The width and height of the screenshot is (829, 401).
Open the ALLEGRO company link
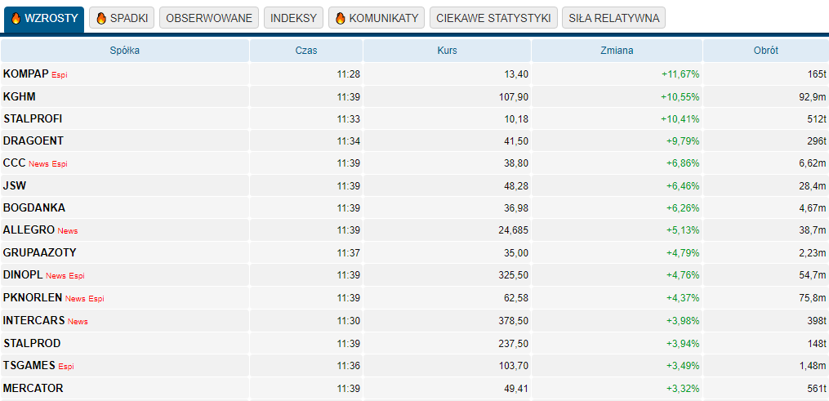coord(29,230)
